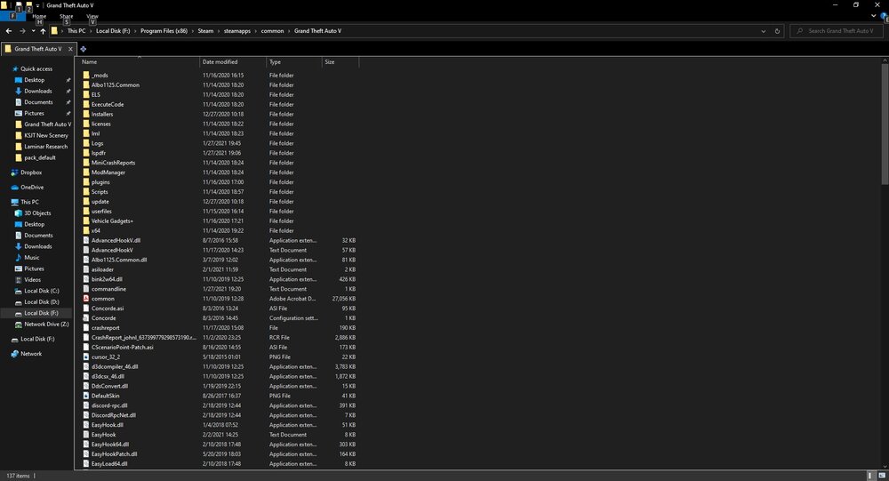
Task: Expand the address bar history dropdown
Action: 763,31
